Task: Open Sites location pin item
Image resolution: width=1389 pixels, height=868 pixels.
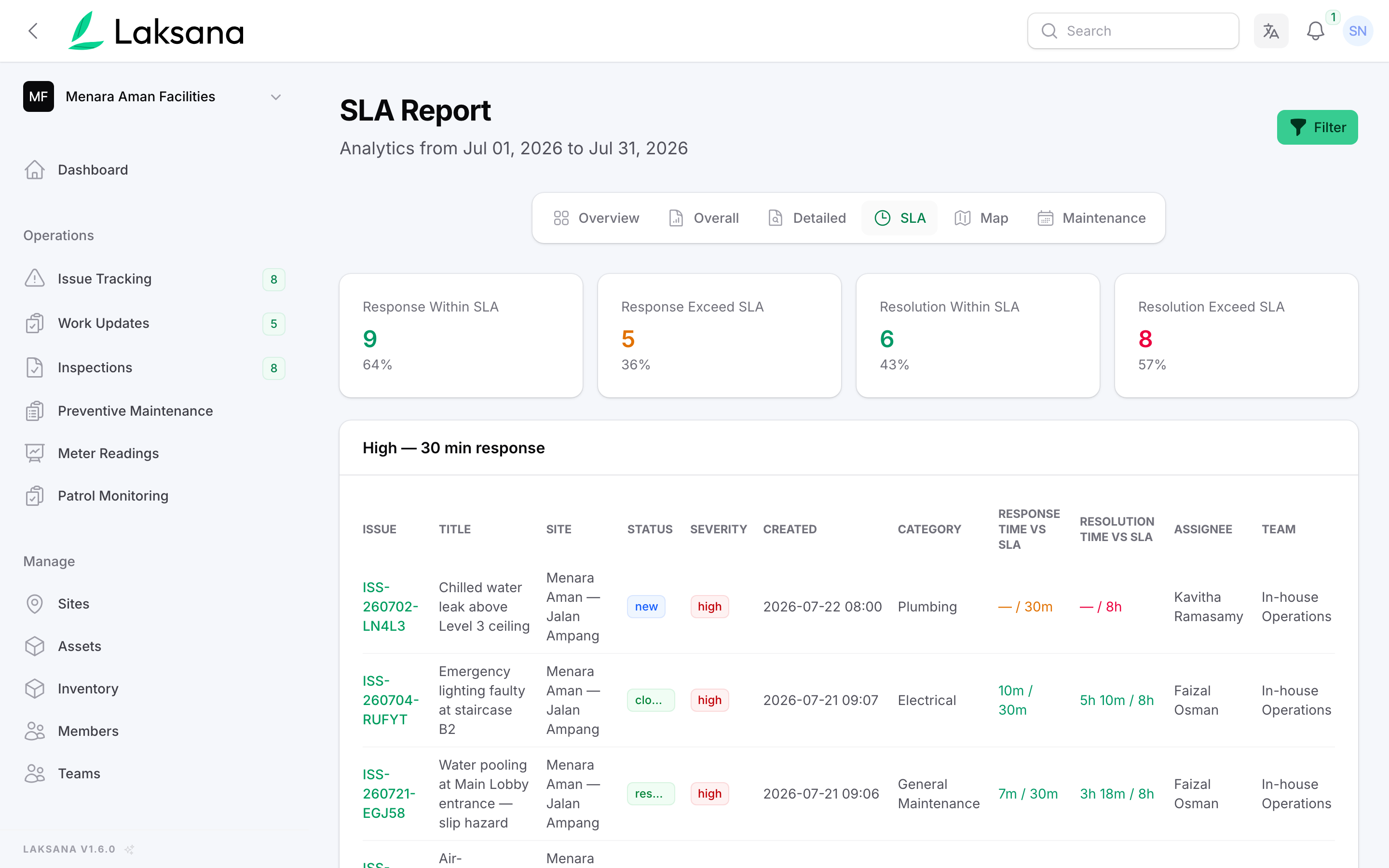Action: 35,604
